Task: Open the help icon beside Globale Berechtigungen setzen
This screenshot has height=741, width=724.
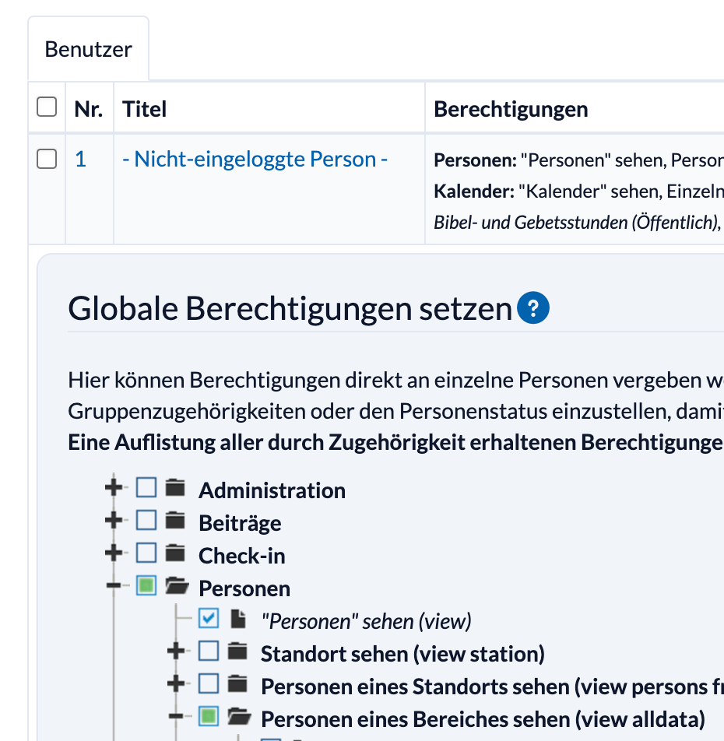Action: (x=533, y=307)
